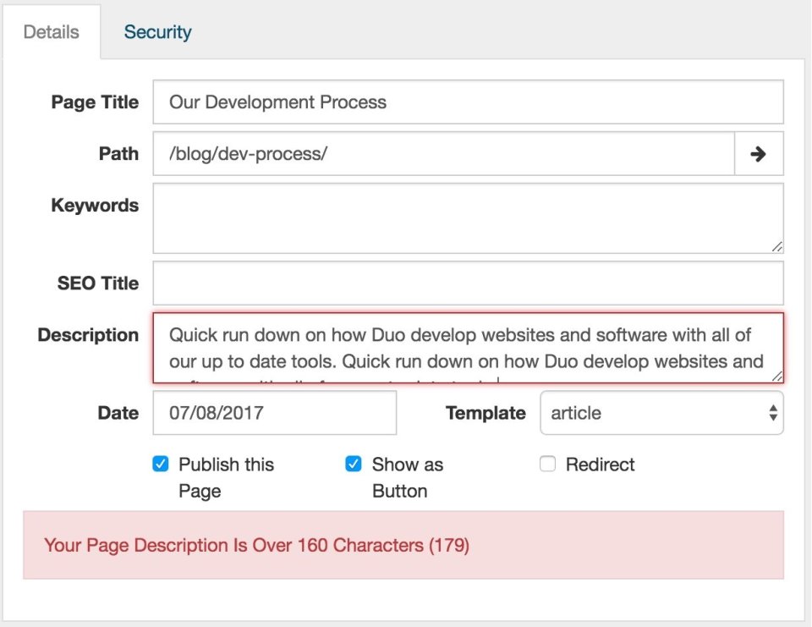Uncheck the Publish this Page checkbox
Viewport: 812px width, 627px height.
[x=161, y=464]
